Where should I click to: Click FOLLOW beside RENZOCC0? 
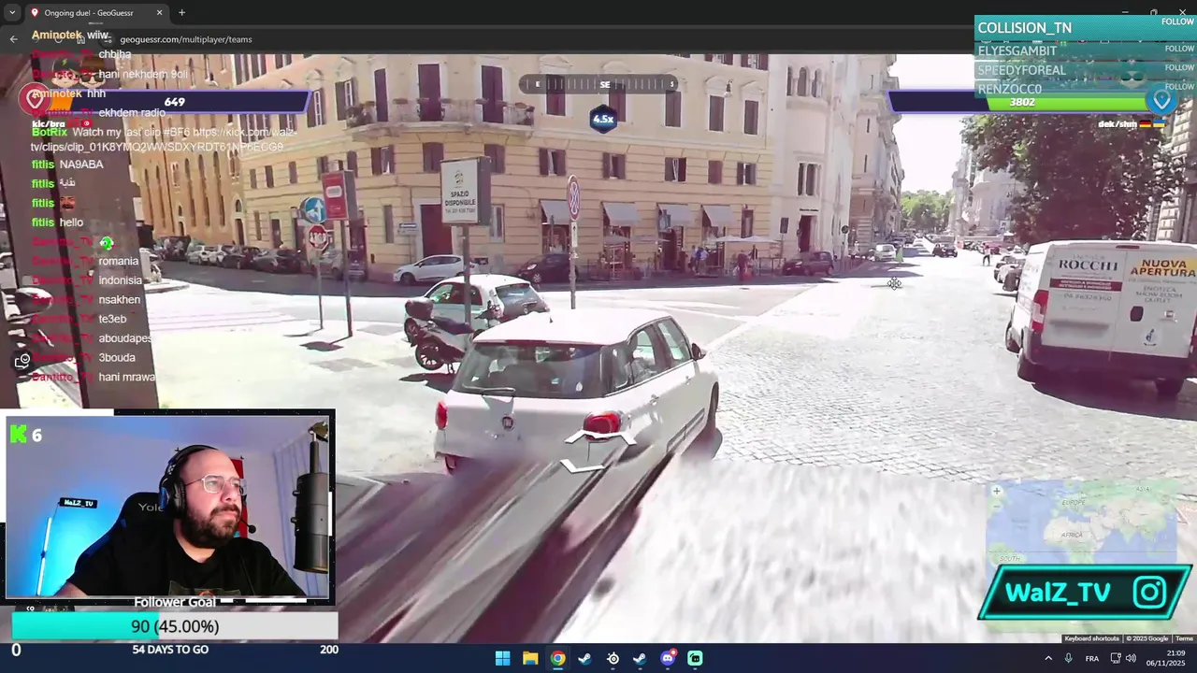click(1179, 86)
